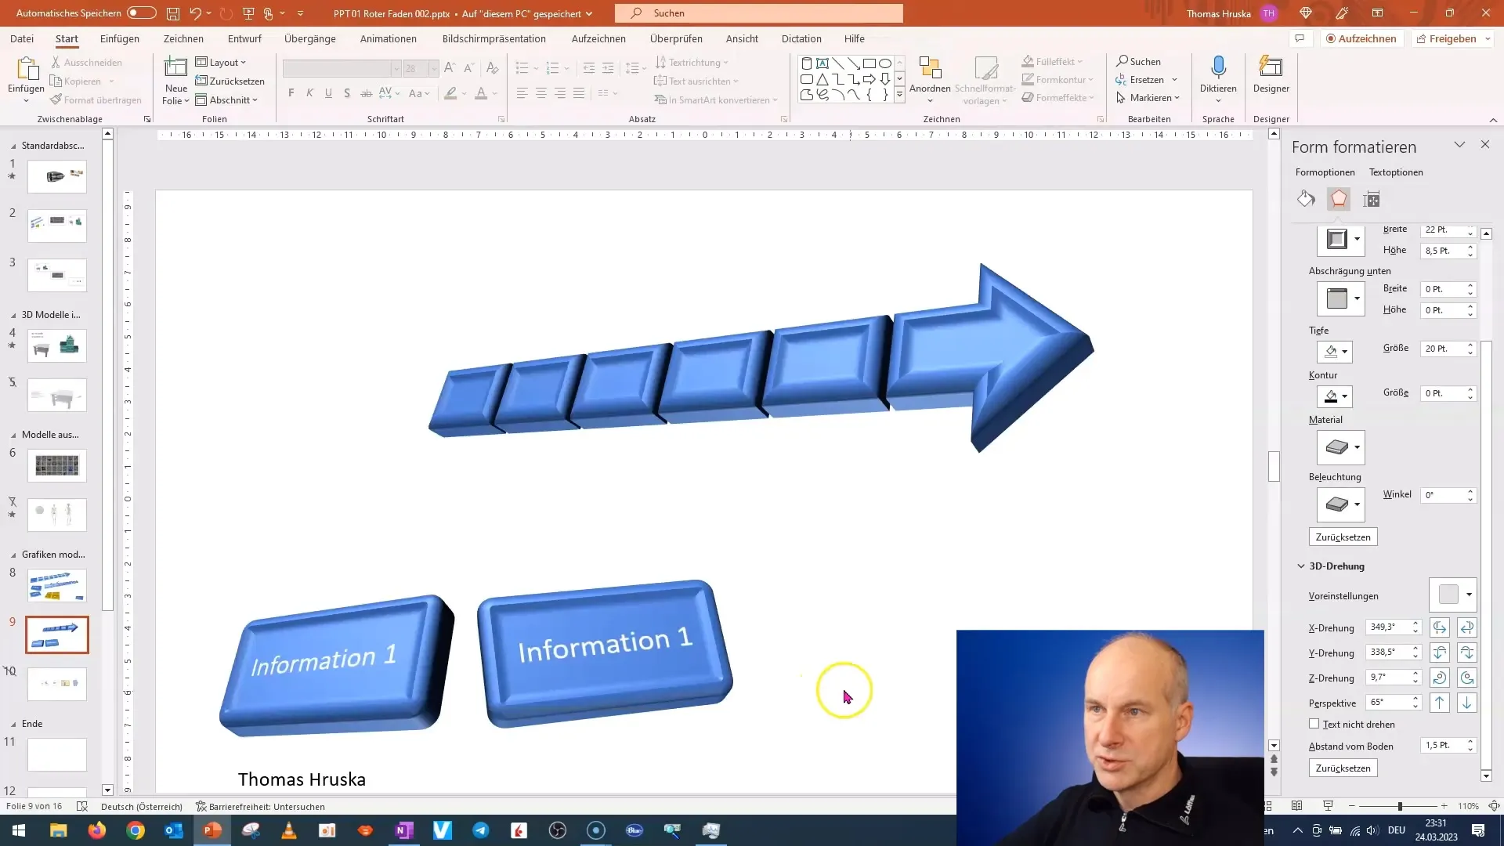The image size is (1504, 846).
Task: Click the Formoptionen tab in Form formatieren
Action: pyautogui.click(x=1325, y=172)
